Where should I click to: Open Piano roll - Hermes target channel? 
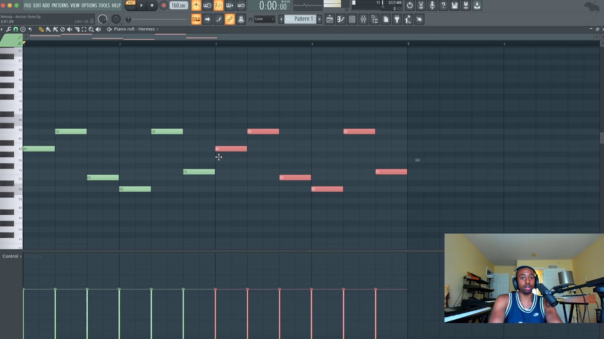134,29
